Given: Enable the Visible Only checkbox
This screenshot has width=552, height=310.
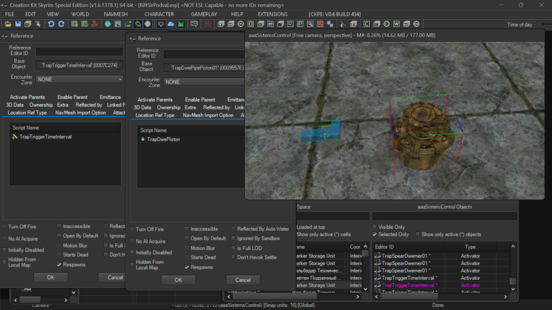Looking at the screenshot, I should pos(375,227).
